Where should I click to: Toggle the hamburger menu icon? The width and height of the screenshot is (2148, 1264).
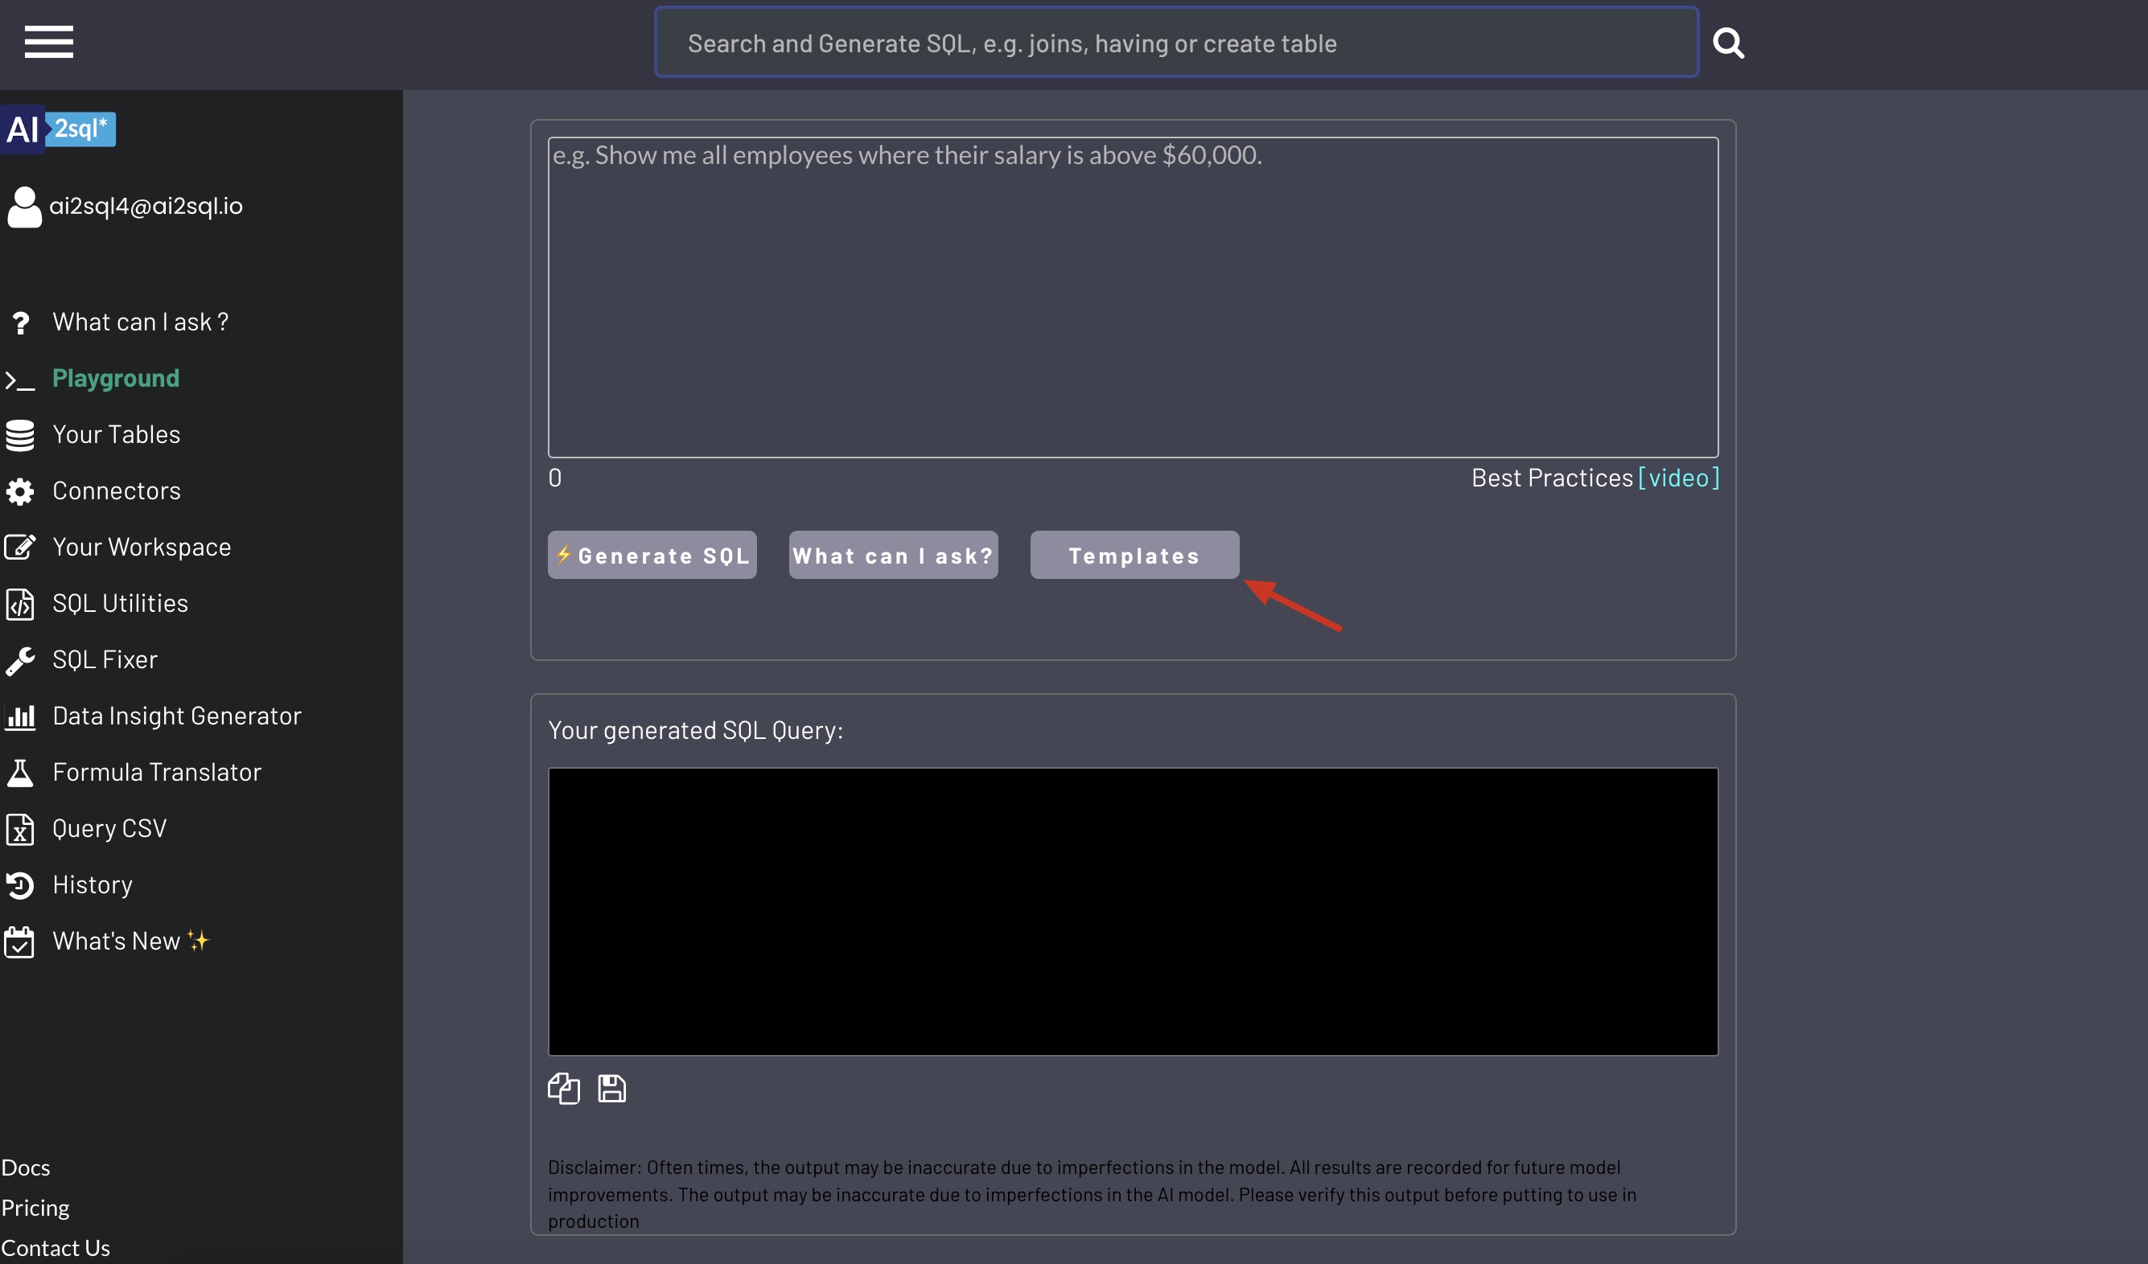pos(48,42)
